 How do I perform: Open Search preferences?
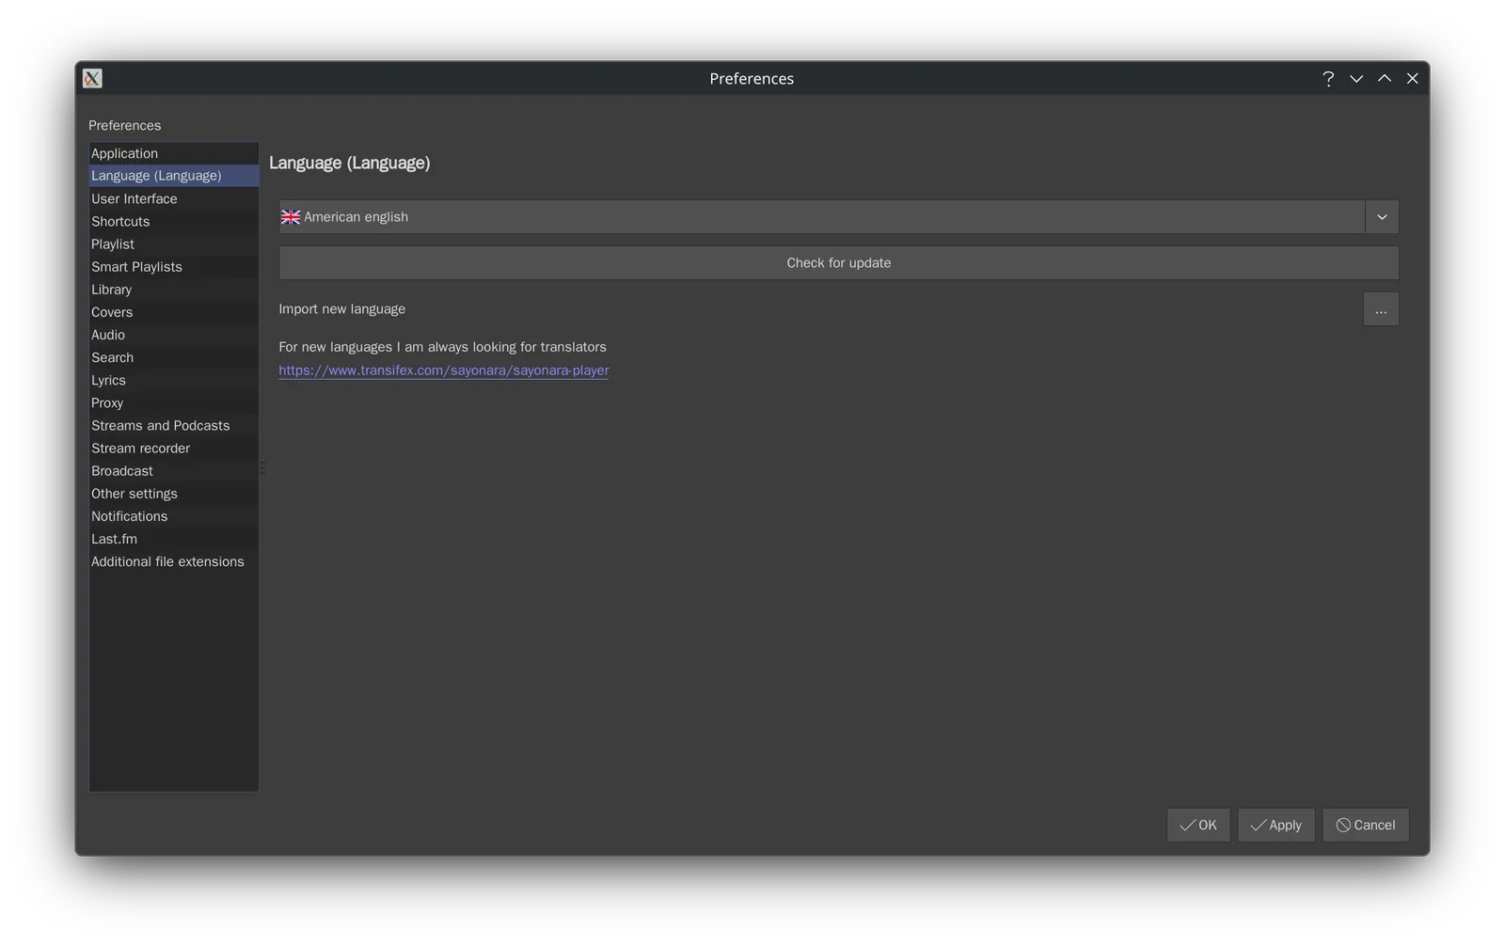[x=174, y=357]
